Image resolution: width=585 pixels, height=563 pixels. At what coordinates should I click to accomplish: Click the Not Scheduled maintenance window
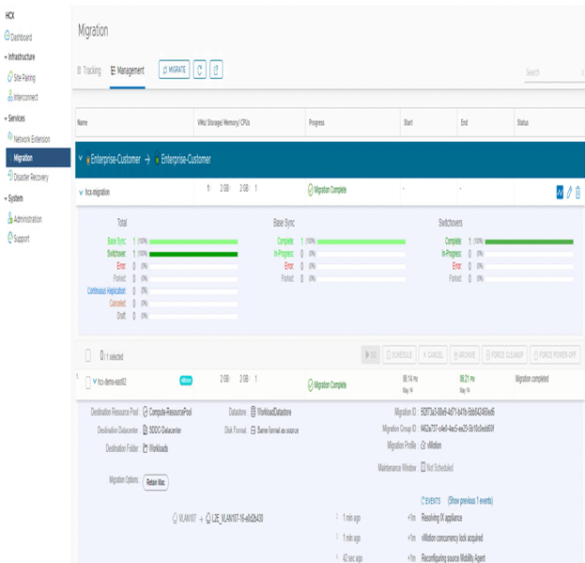(439, 467)
